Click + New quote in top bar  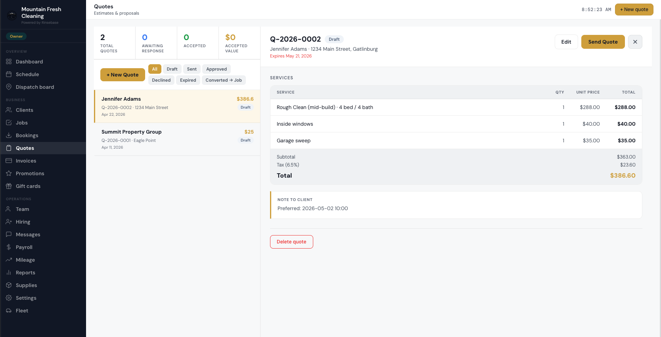(x=634, y=10)
